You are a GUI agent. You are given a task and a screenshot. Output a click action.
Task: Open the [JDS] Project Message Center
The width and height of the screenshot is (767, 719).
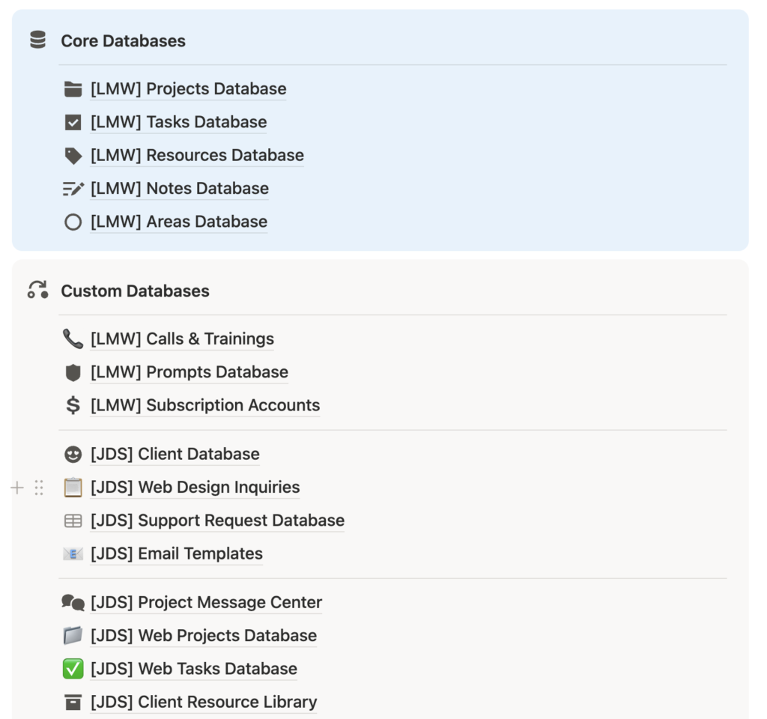click(206, 602)
